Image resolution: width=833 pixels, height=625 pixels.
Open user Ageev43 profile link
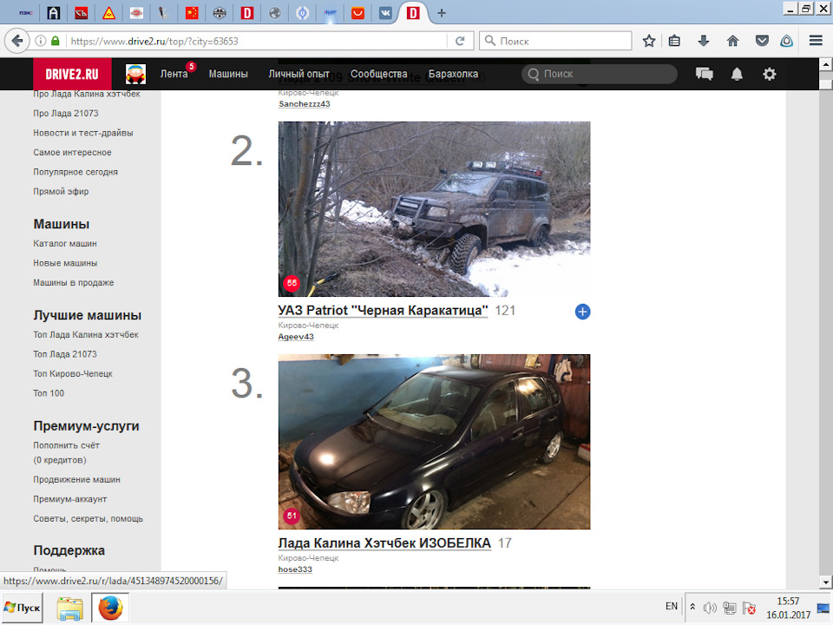pyautogui.click(x=296, y=337)
